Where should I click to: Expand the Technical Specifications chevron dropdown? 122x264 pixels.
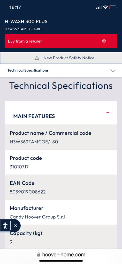pyautogui.click(x=113, y=71)
